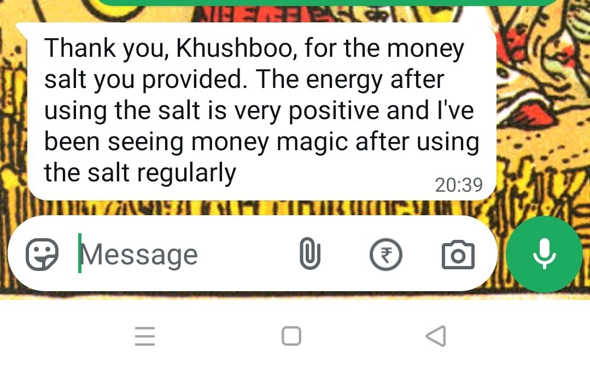590x372 pixels.
Task: Tap the green banner at the top
Action: (x=328, y=2)
